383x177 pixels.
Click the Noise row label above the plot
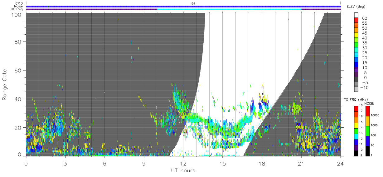[x=18, y=6]
